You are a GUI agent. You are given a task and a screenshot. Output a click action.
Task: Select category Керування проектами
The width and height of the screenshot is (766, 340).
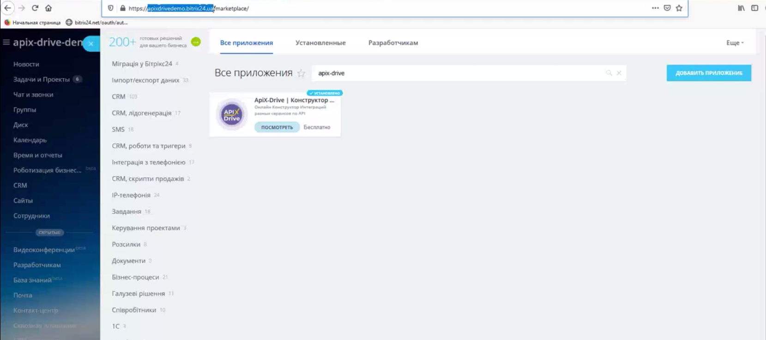(146, 228)
